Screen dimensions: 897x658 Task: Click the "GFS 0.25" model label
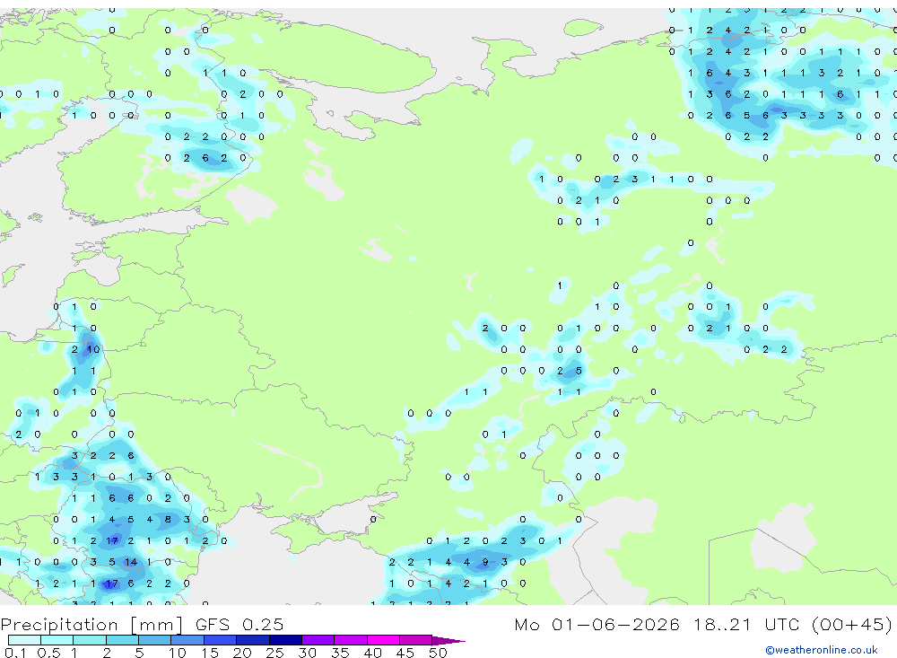(239, 624)
